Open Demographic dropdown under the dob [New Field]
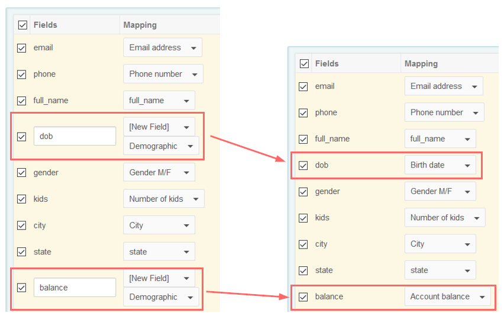This screenshot has width=504, height=316. coord(161,146)
